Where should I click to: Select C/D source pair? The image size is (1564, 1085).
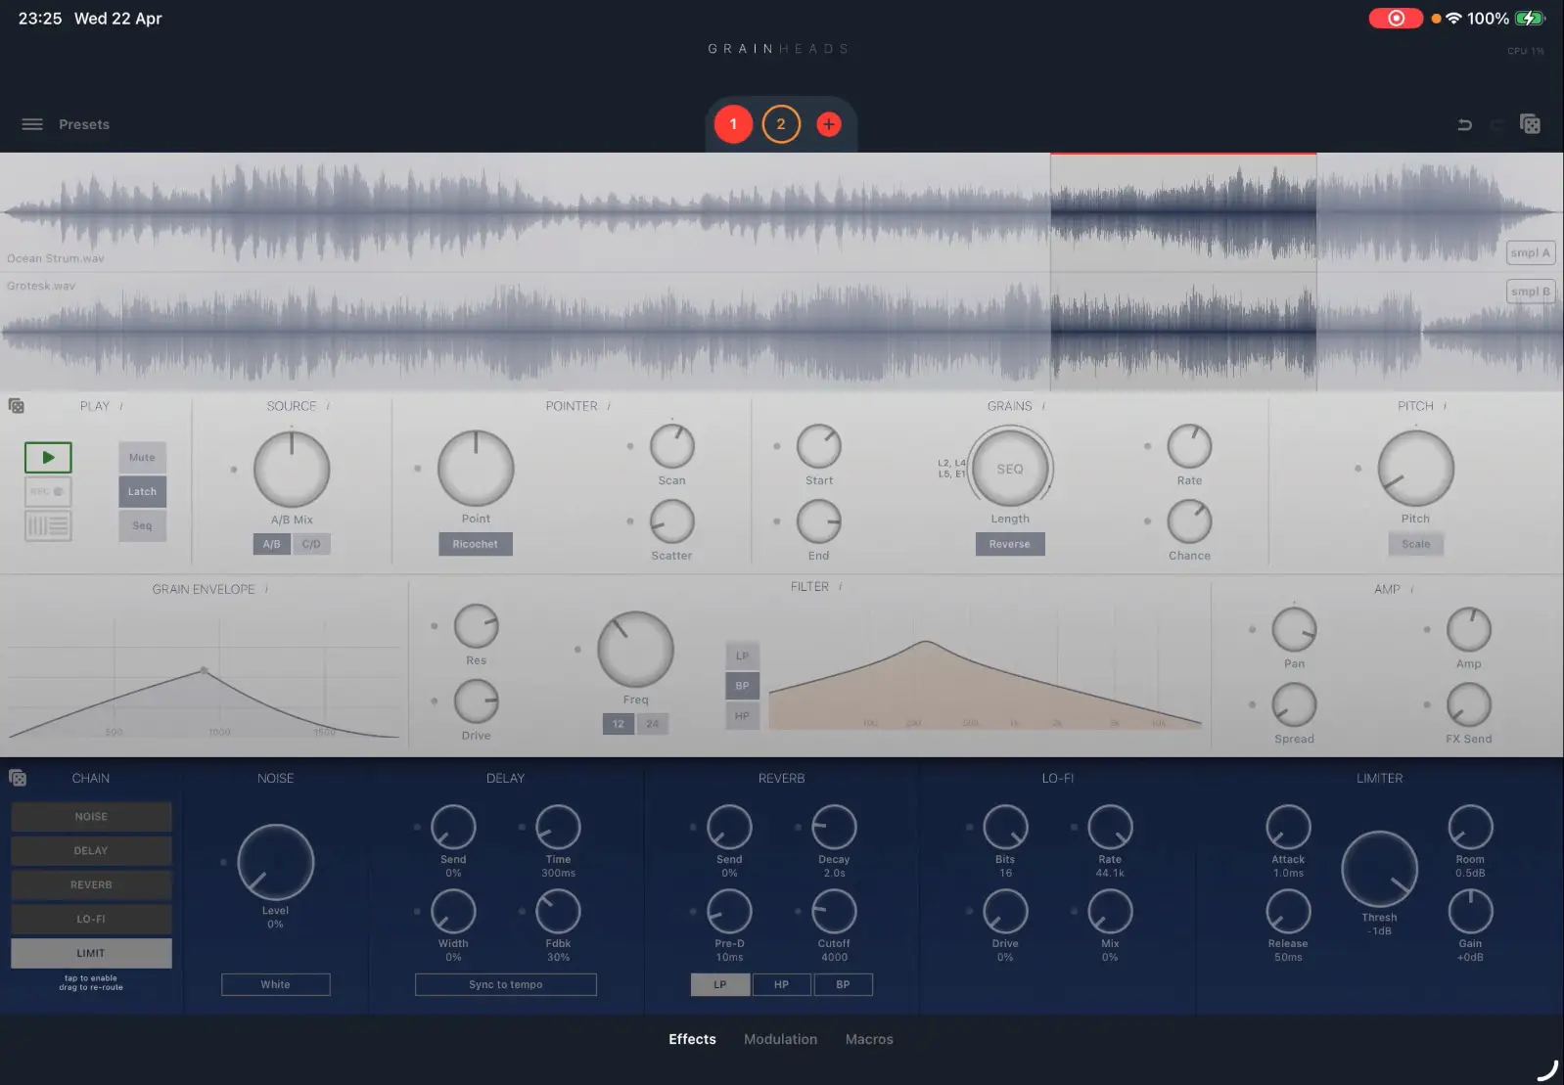click(x=311, y=544)
